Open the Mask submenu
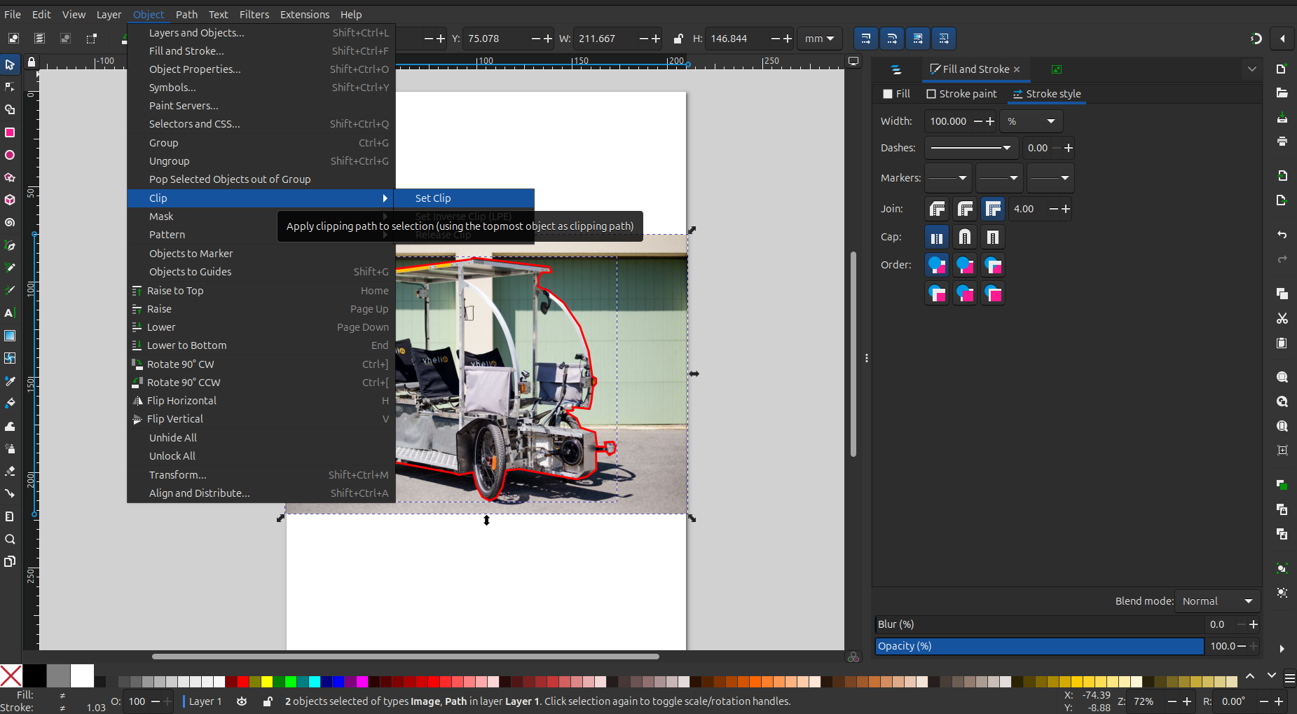Viewport: 1297px width, 714px height. [261, 217]
